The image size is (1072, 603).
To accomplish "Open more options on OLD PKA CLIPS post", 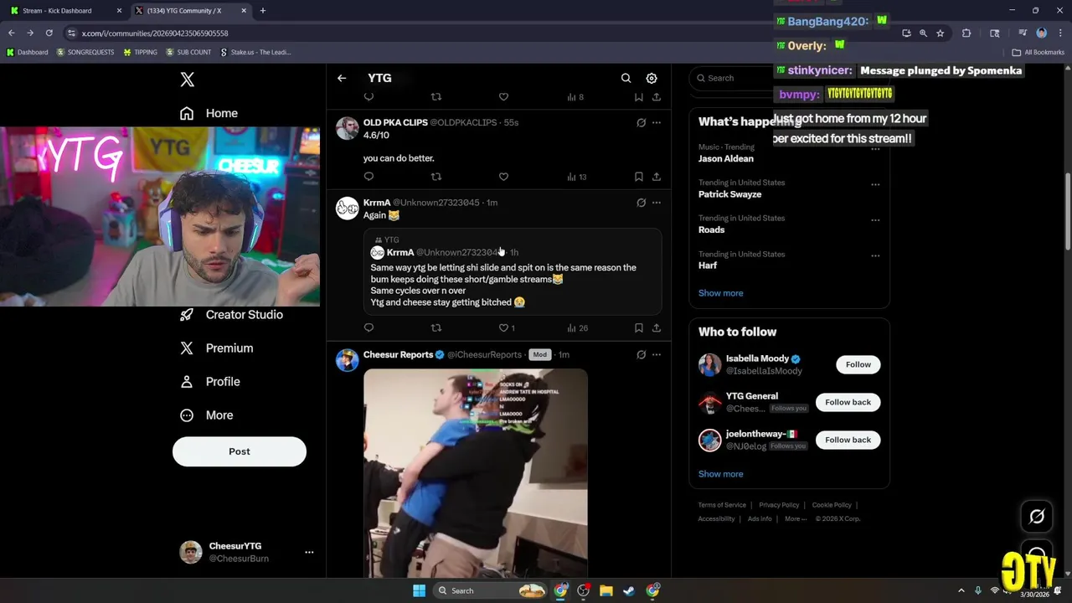I will [657, 122].
